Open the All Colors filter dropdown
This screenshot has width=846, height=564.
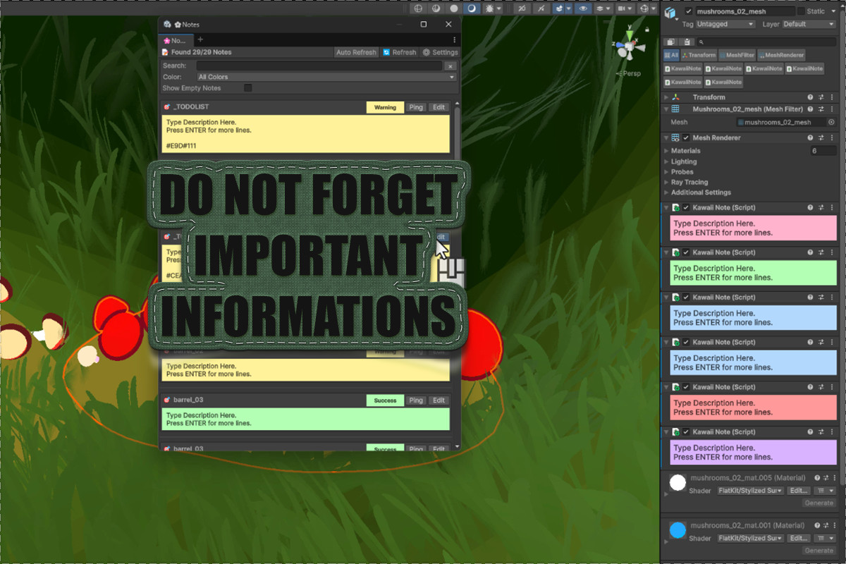click(x=327, y=77)
